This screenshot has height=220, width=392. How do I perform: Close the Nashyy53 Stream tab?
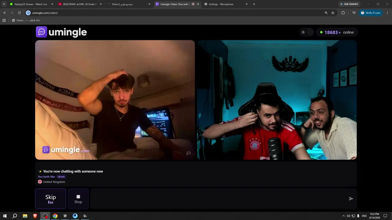coord(52,4)
